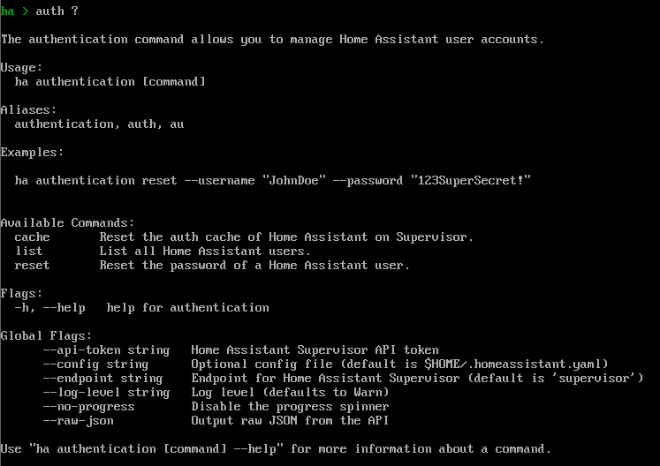This screenshot has height=466, width=660.
Task: Click the '--no-progress' flag
Action: 88,407
